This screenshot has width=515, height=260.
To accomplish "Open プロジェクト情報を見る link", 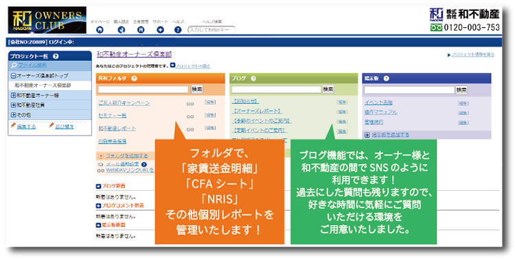I will [473, 55].
